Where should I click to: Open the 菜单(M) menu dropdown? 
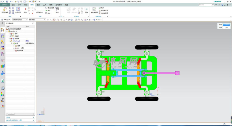click(x=5, y=20)
